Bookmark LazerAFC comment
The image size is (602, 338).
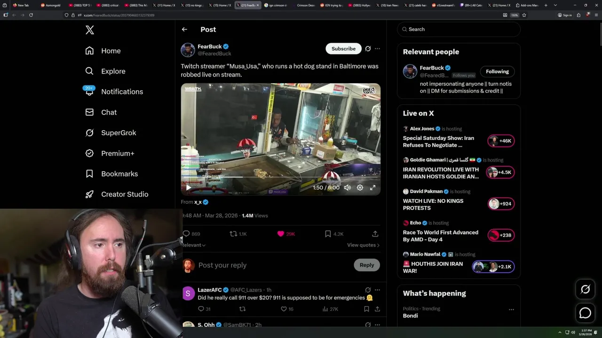[366, 309]
